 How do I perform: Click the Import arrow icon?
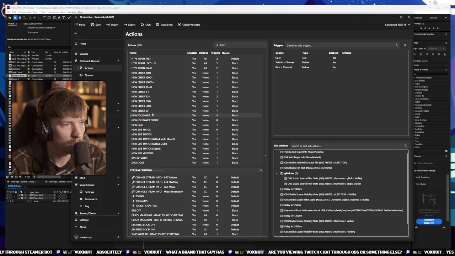coord(108,25)
